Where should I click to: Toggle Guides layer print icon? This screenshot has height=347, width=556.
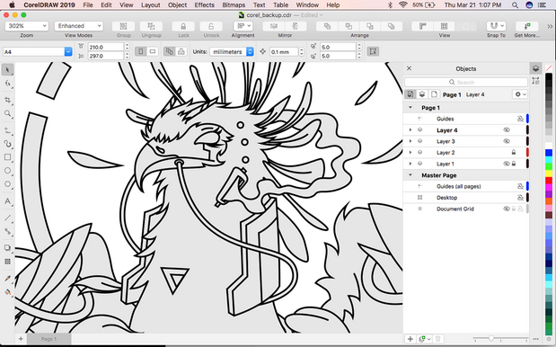tap(520, 119)
